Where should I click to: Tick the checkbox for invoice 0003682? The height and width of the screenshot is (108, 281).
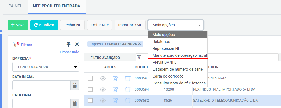click(x=90, y=101)
